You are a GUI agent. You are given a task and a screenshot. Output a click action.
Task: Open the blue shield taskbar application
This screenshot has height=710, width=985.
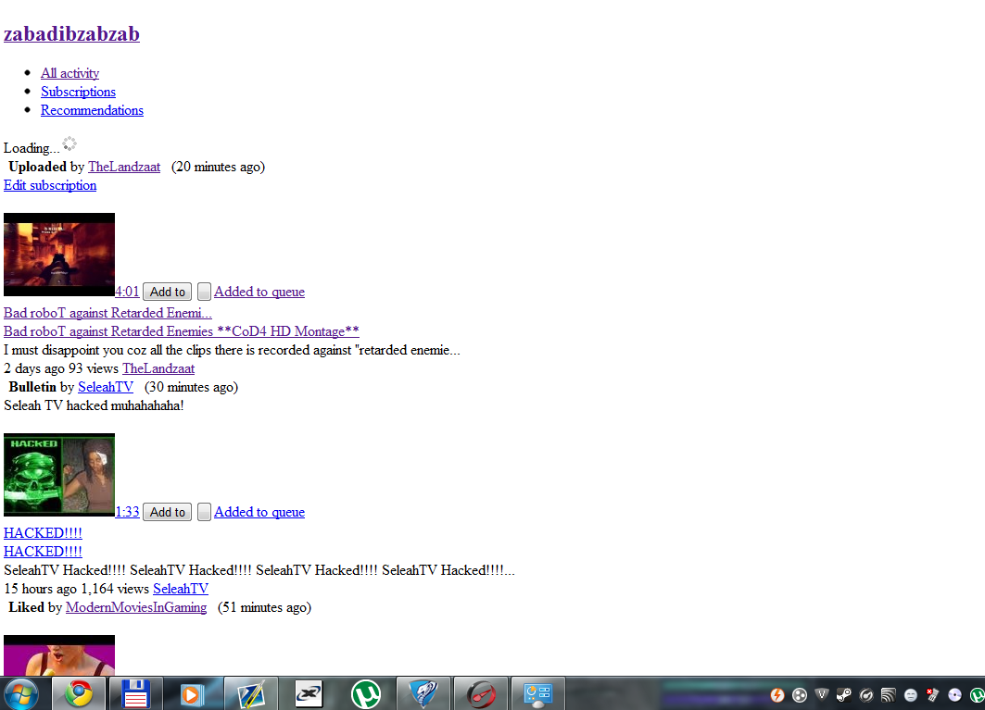423,694
